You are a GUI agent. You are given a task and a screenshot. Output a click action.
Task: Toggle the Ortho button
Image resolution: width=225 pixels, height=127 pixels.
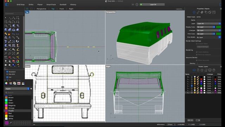pos(31,5)
